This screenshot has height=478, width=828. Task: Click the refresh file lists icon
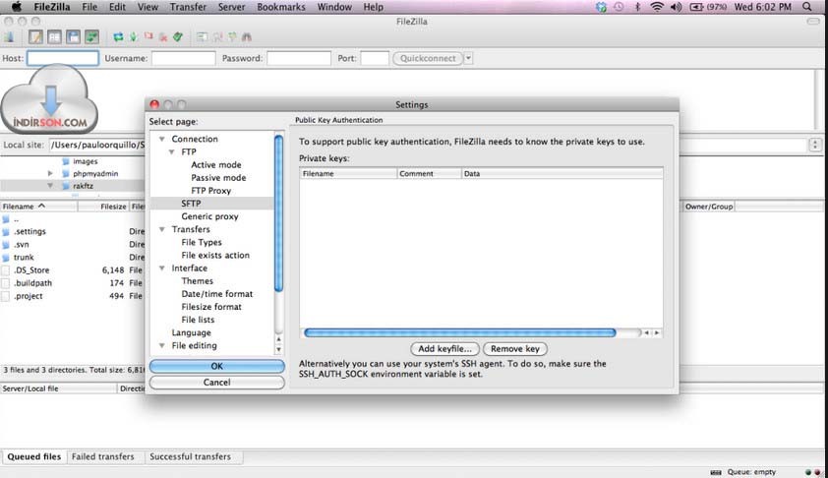pos(118,37)
